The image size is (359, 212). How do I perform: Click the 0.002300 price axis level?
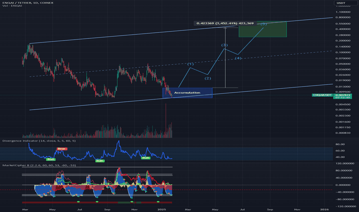pyautogui.click(x=343, y=116)
